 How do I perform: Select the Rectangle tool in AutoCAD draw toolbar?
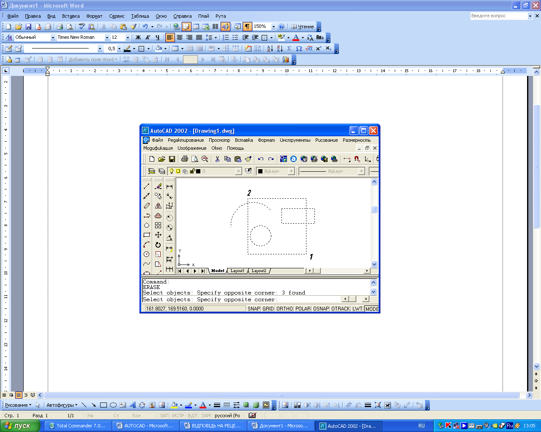pos(147,235)
